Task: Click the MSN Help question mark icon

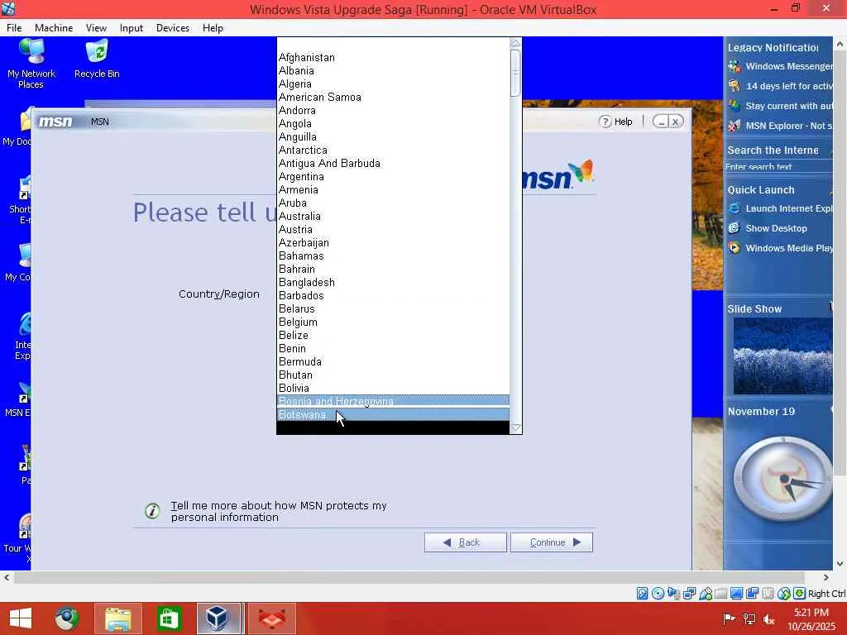Action: click(x=605, y=122)
